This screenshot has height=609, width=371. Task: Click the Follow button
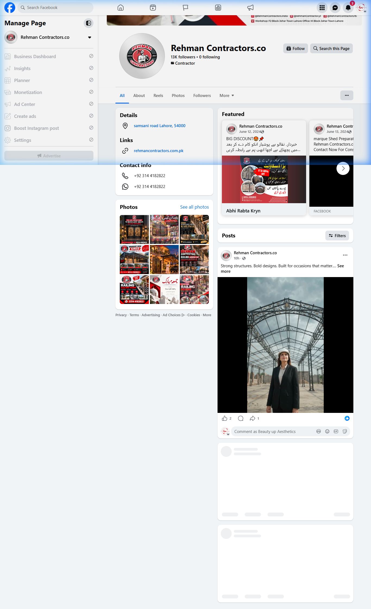coord(295,48)
